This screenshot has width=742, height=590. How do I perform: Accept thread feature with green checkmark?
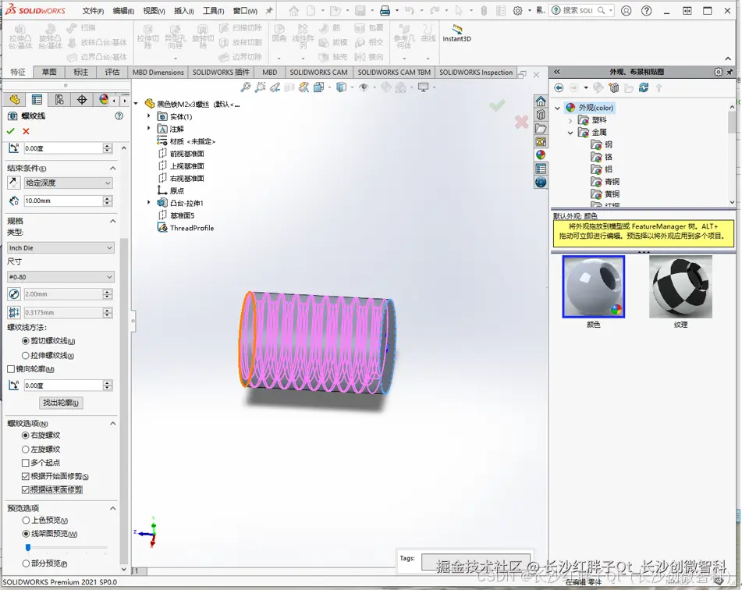point(11,131)
